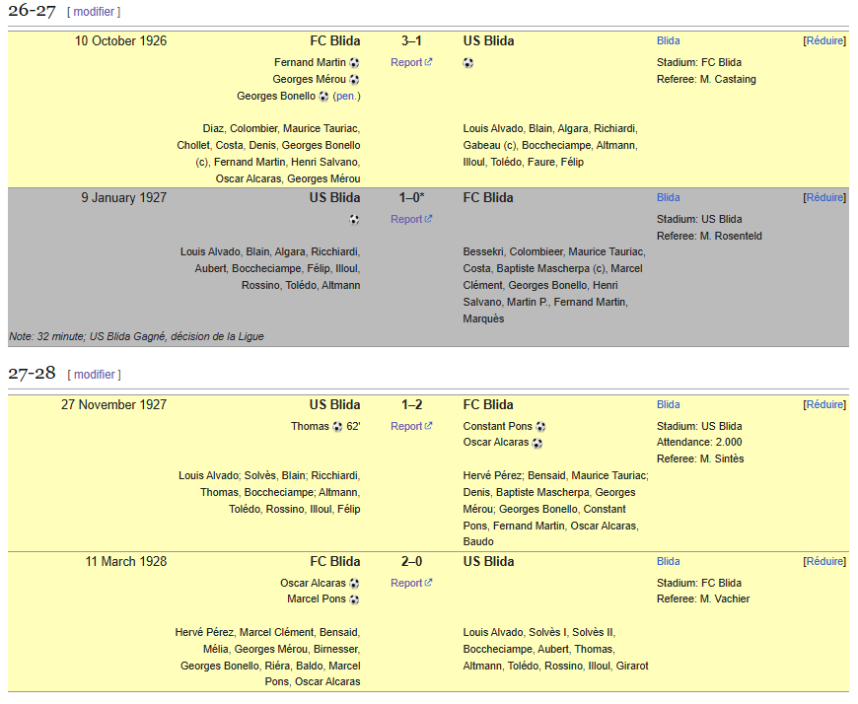The height and width of the screenshot is (704, 858).
Task: Open Blida location link for 10 October 1926
Action: tap(669, 41)
